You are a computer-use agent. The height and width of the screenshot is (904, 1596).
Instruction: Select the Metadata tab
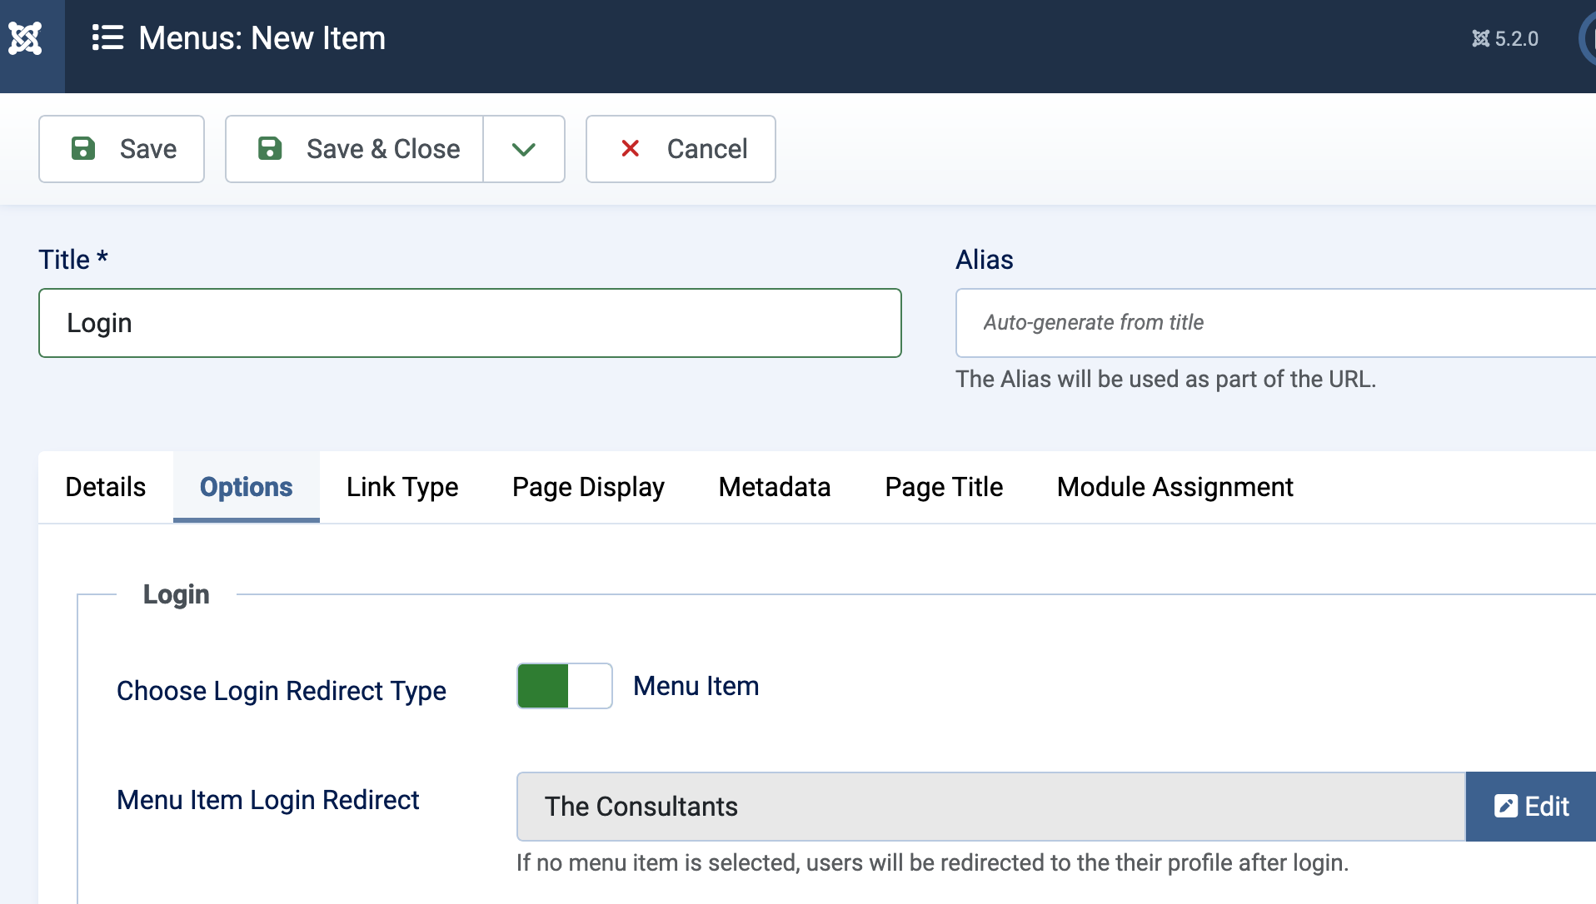tap(774, 487)
